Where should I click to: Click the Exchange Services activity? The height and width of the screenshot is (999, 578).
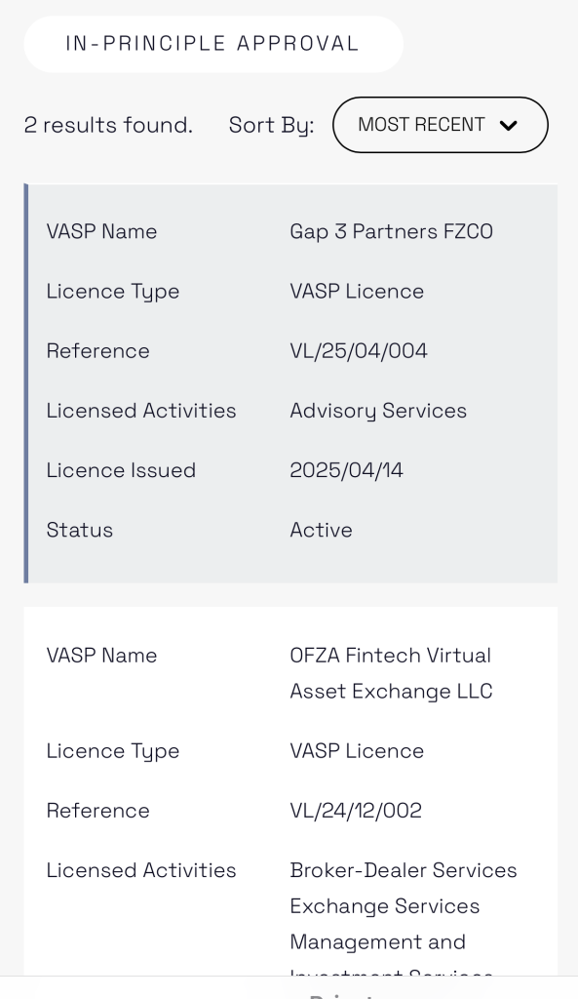[384, 906]
